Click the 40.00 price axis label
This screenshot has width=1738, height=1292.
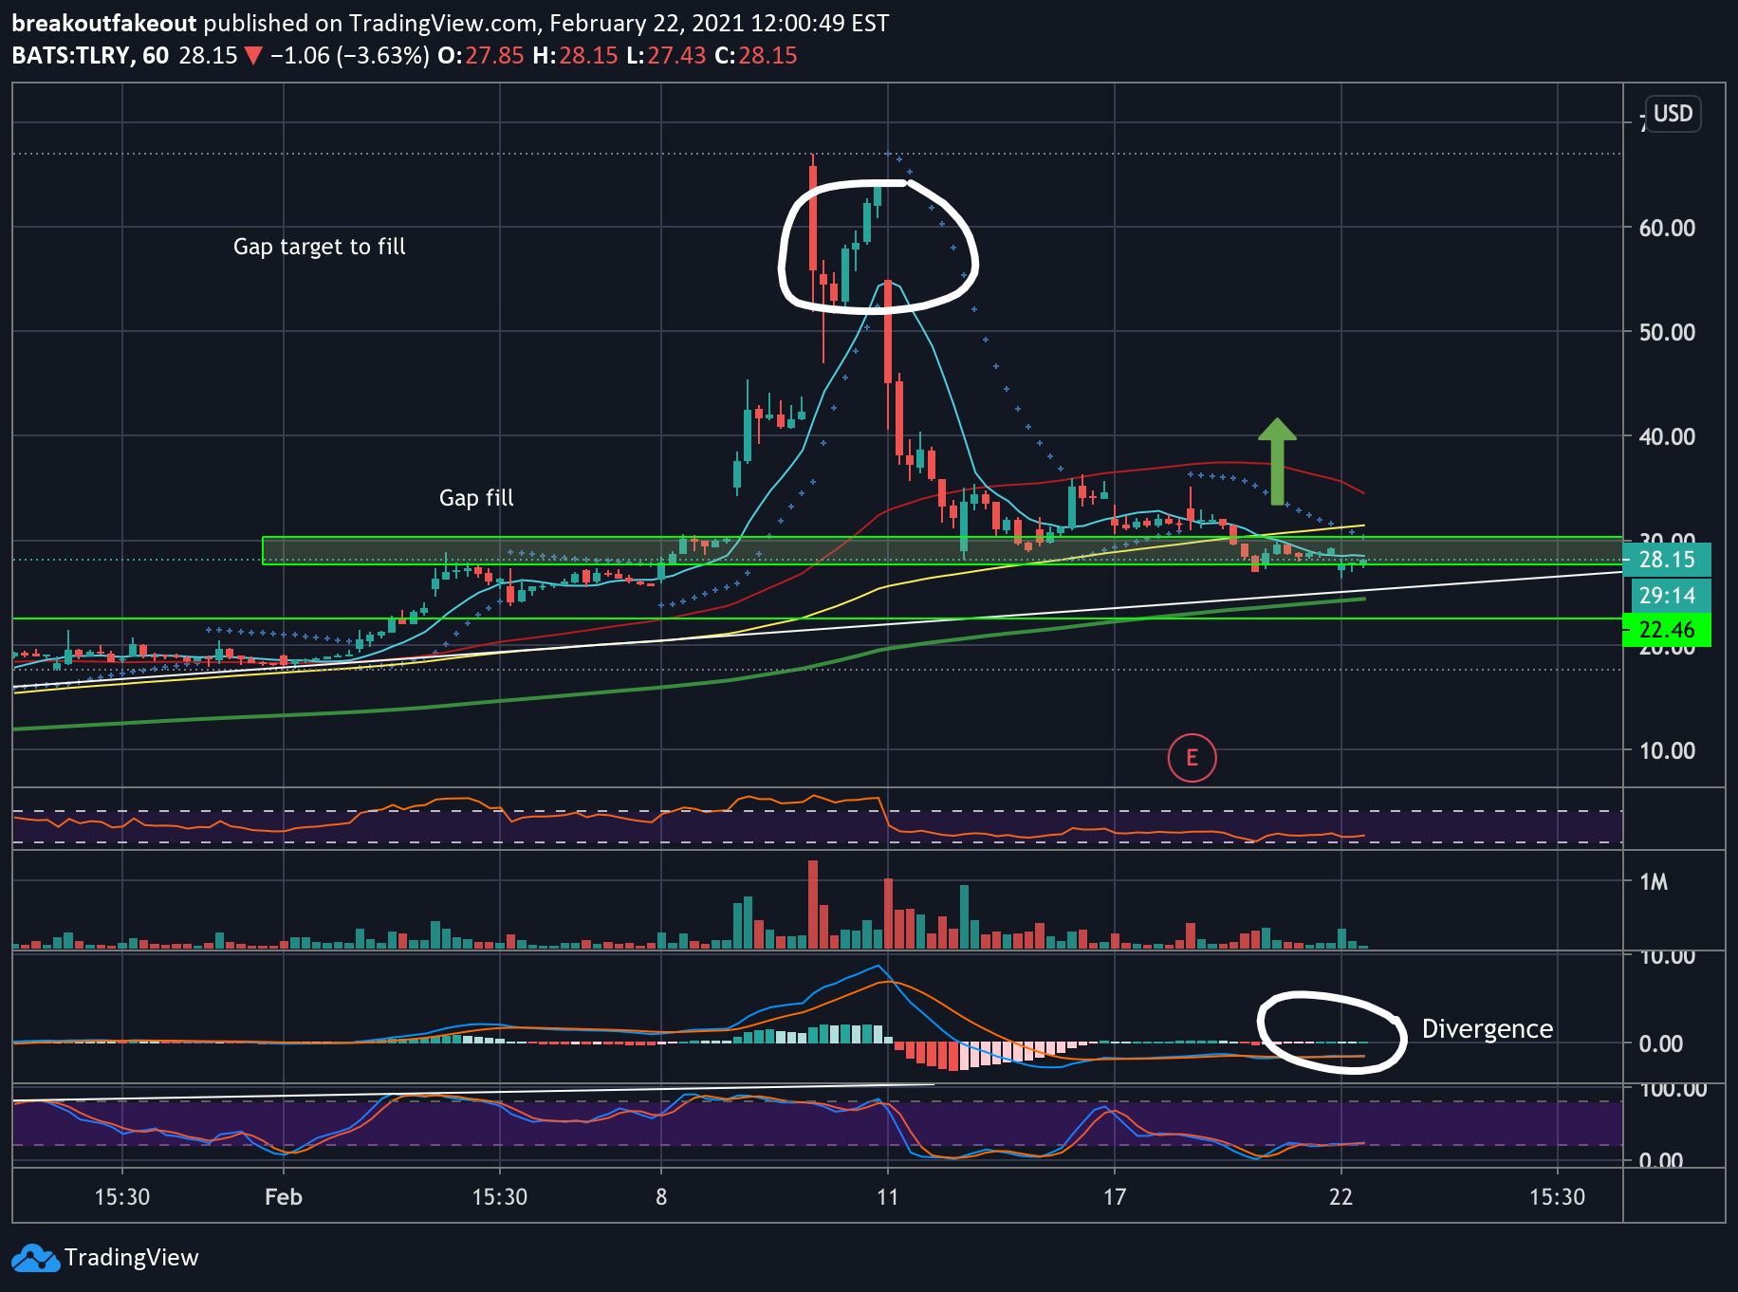click(x=1667, y=436)
